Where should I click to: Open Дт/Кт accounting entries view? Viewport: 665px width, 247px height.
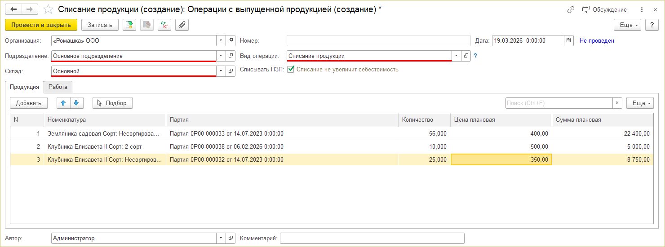[164, 25]
